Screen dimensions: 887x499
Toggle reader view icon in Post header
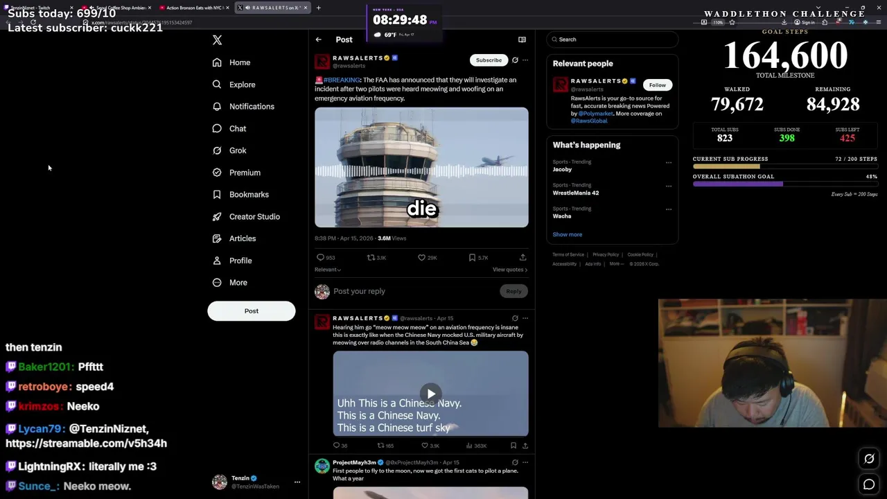(x=522, y=40)
